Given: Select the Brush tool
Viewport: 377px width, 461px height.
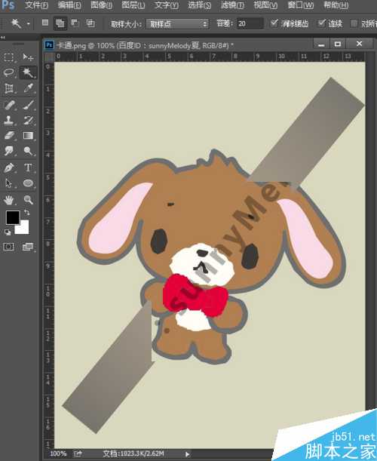Looking at the screenshot, I should pyautogui.click(x=28, y=105).
